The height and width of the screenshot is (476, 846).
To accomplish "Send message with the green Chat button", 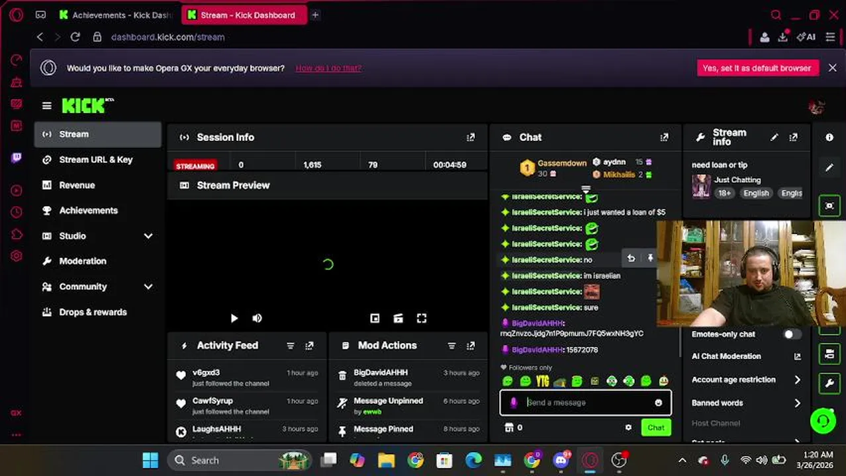I will point(656,428).
